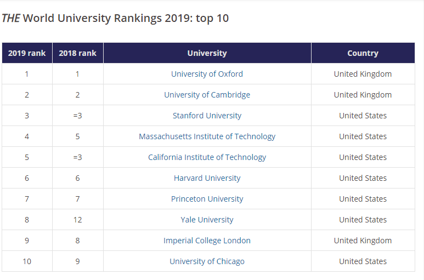Click Yale's 2018 rank cell showing 12

[77, 220]
